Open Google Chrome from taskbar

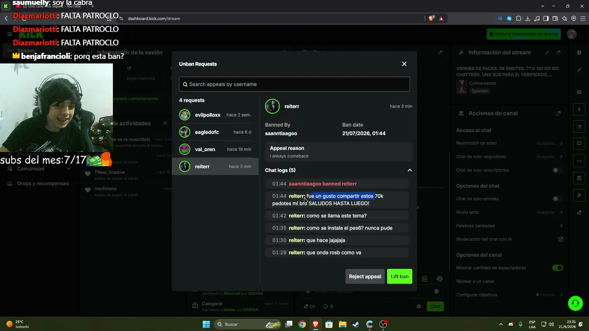click(302, 324)
